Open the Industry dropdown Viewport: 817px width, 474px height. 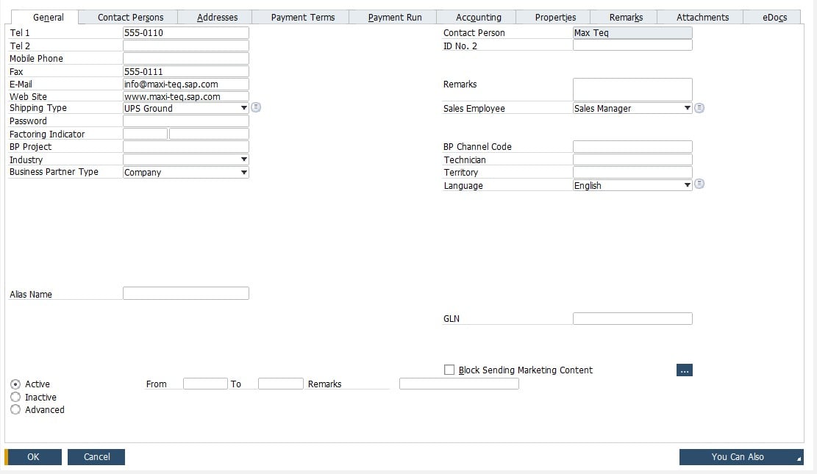pos(243,159)
